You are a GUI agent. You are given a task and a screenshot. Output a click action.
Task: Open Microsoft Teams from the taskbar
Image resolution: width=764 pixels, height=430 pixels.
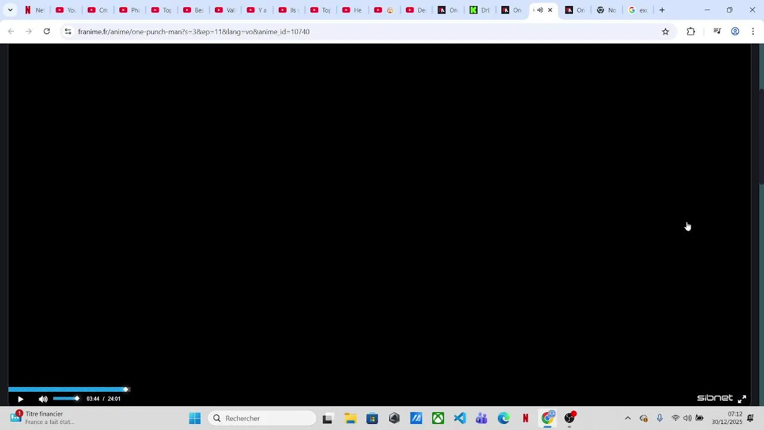482,419
